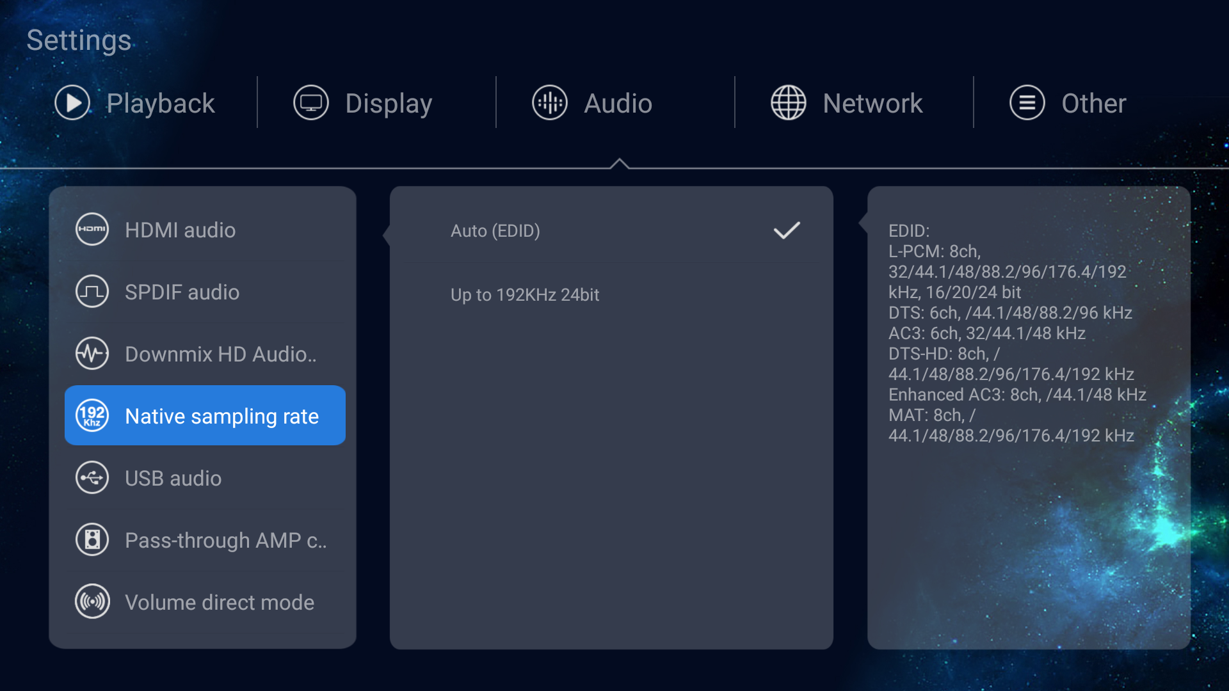The width and height of the screenshot is (1229, 691).
Task: Select the Audio tab label
Action: click(x=618, y=104)
